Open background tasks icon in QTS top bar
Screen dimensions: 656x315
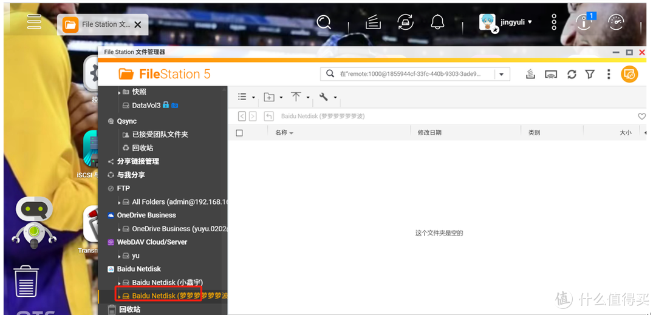click(373, 22)
